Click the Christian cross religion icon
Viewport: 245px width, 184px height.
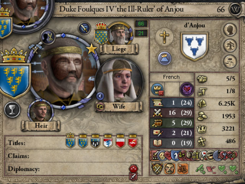164,37
